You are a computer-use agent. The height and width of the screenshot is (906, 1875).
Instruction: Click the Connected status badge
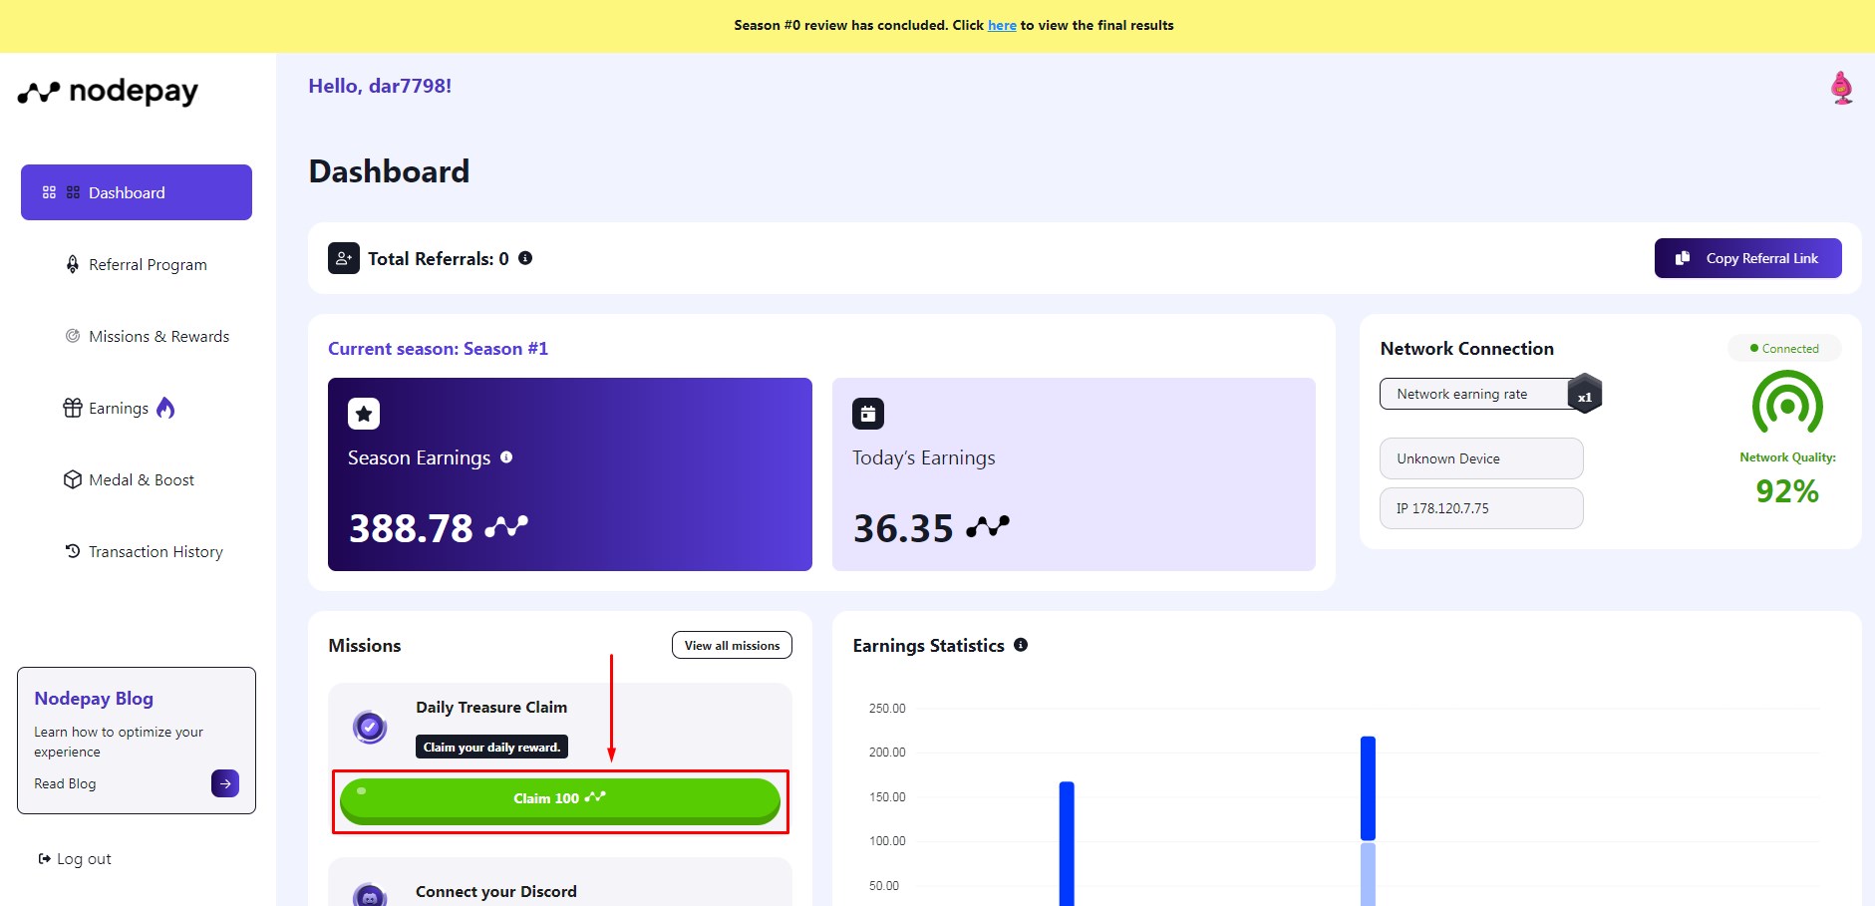1784,348
